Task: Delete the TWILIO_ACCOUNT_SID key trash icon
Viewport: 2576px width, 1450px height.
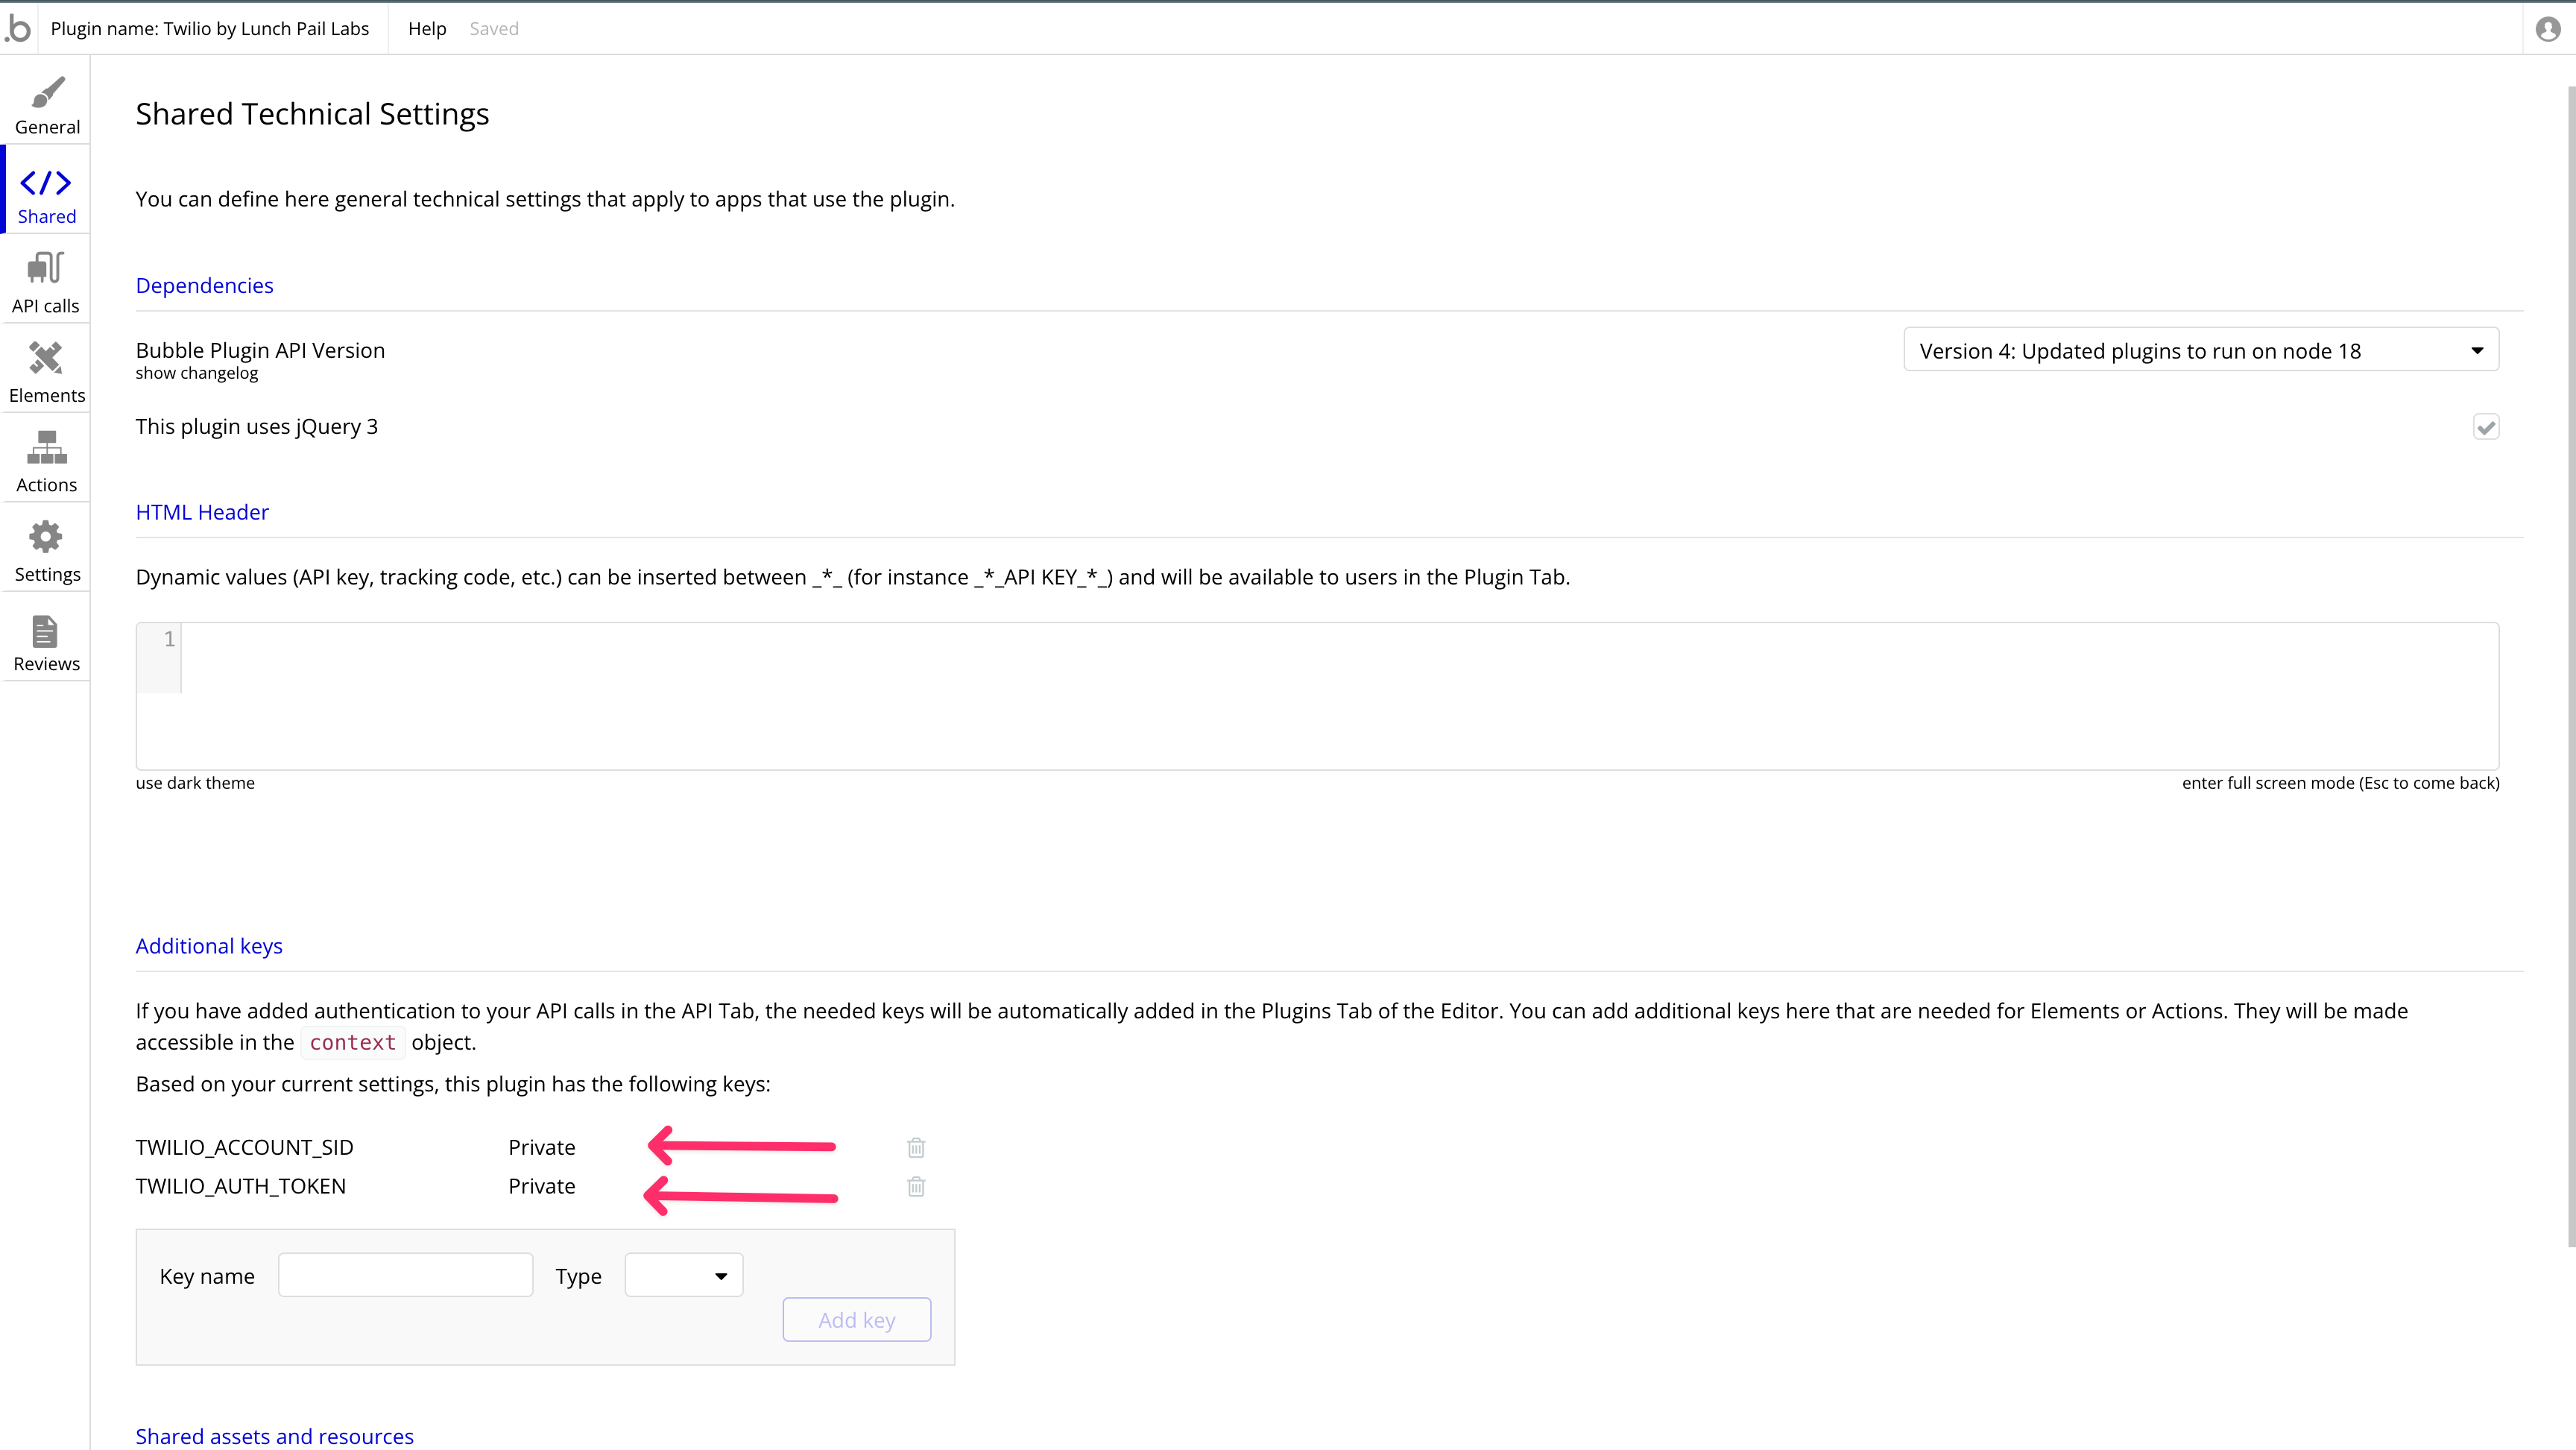Action: 915,1147
